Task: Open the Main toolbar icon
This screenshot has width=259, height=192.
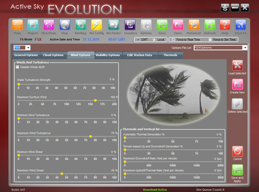Action: click(18, 25)
